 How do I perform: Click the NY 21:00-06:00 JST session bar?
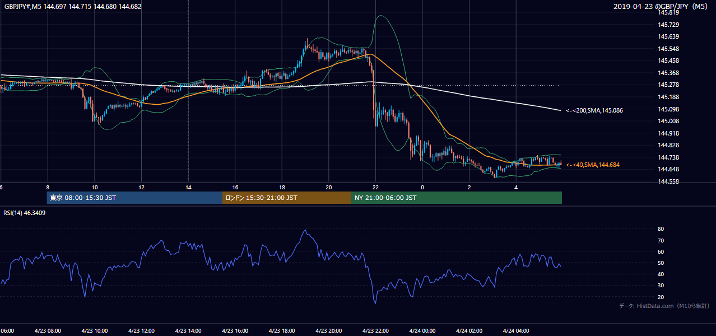(457, 198)
